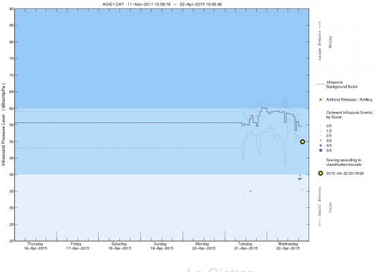Image resolution: width=376 pixels, height=272 pixels.
Task: Click the orange Artificial Releases square icon
Action: 321,99
